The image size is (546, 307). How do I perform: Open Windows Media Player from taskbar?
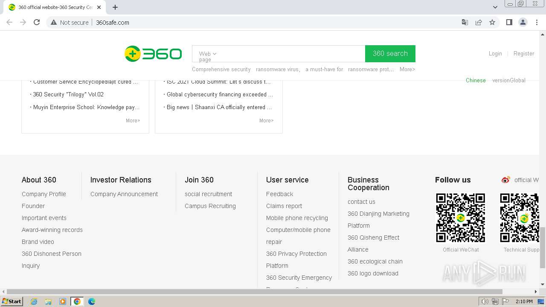[x=62, y=301]
